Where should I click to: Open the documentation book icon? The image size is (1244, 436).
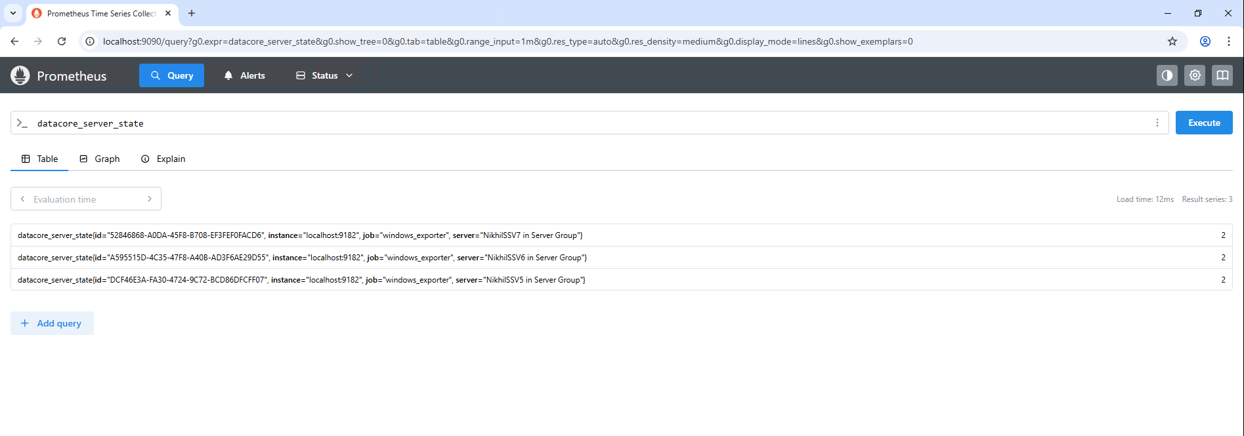[1222, 75]
